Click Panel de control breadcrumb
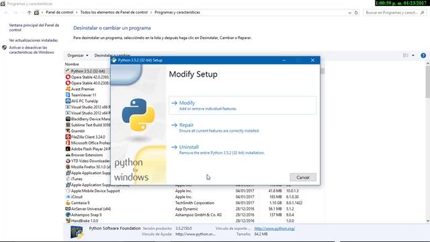The width and height of the screenshot is (430, 242). 60,12
